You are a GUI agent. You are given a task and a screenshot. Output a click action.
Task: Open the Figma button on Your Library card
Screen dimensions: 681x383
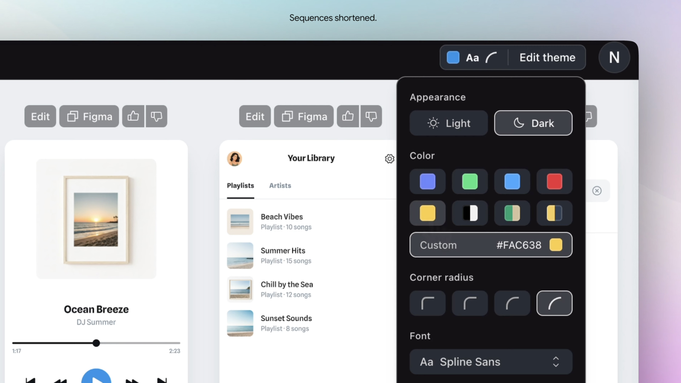click(x=303, y=116)
